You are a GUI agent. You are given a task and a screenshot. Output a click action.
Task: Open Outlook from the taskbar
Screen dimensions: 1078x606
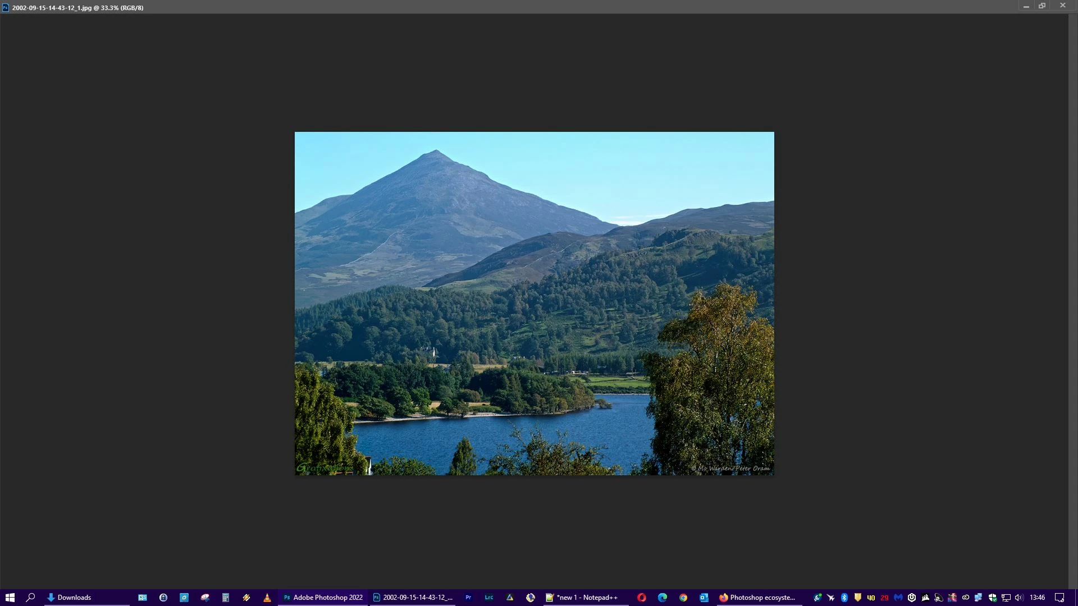click(704, 598)
